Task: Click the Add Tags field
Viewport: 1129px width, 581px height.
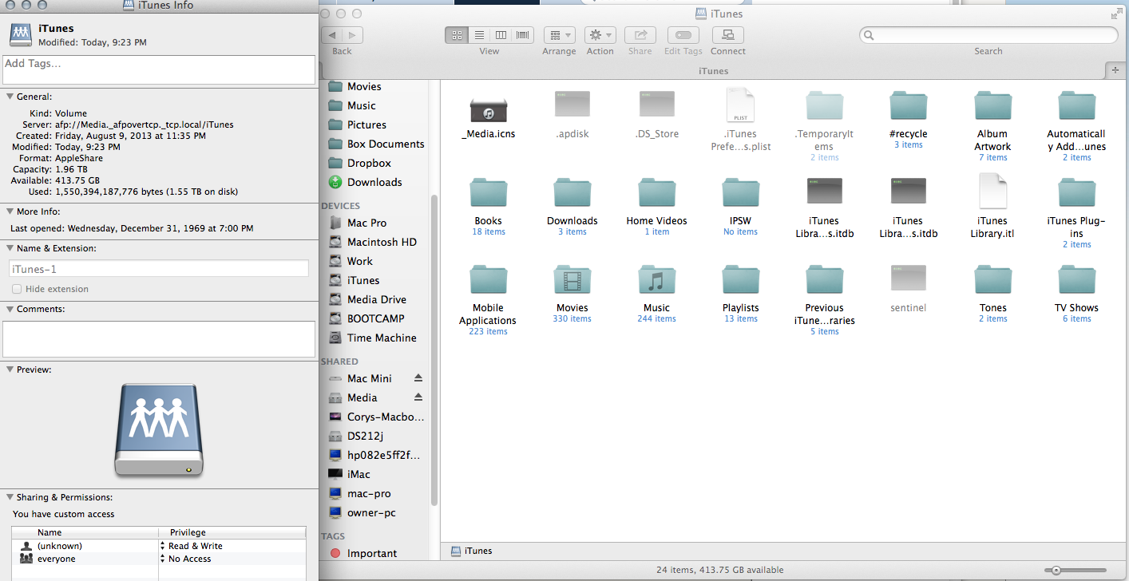Action: [159, 69]
